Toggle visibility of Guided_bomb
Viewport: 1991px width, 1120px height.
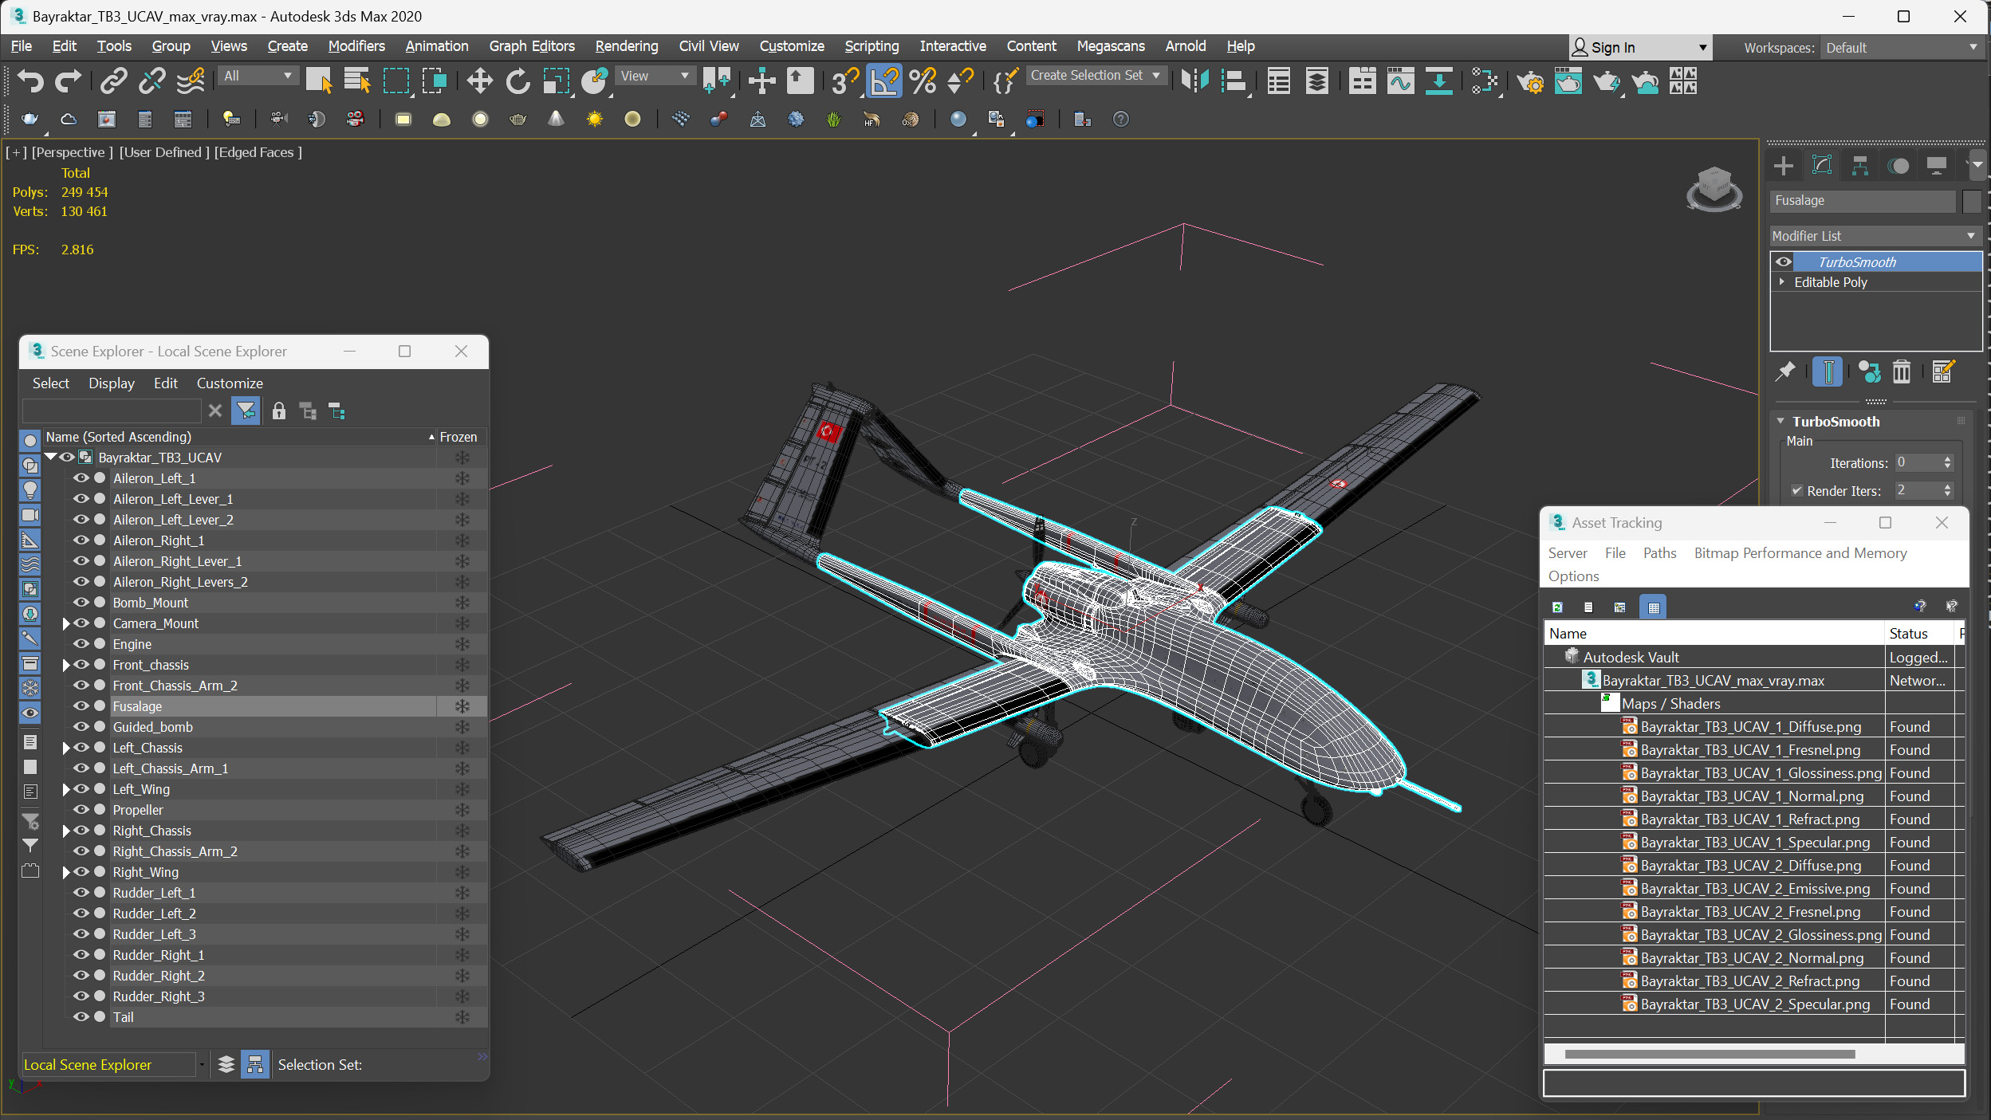point(81,727)
